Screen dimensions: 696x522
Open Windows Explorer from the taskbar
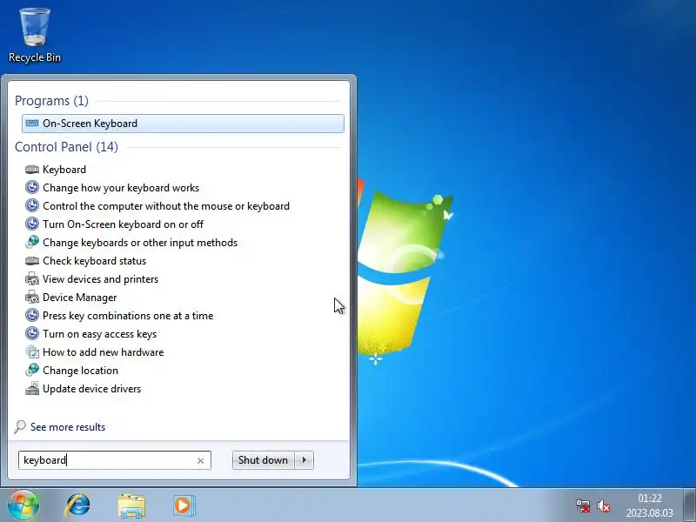point(131,505)
